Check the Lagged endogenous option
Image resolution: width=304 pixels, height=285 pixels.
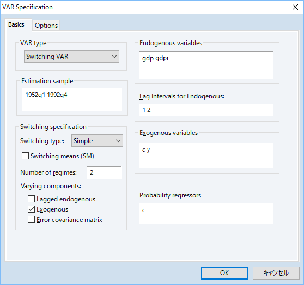31,199
